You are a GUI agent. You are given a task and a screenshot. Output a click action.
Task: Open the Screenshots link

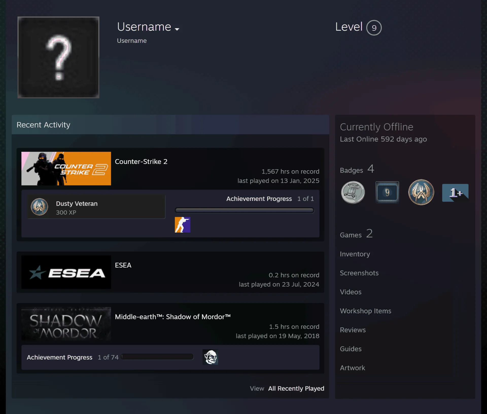pyautogui.click(x=359, y=273)
